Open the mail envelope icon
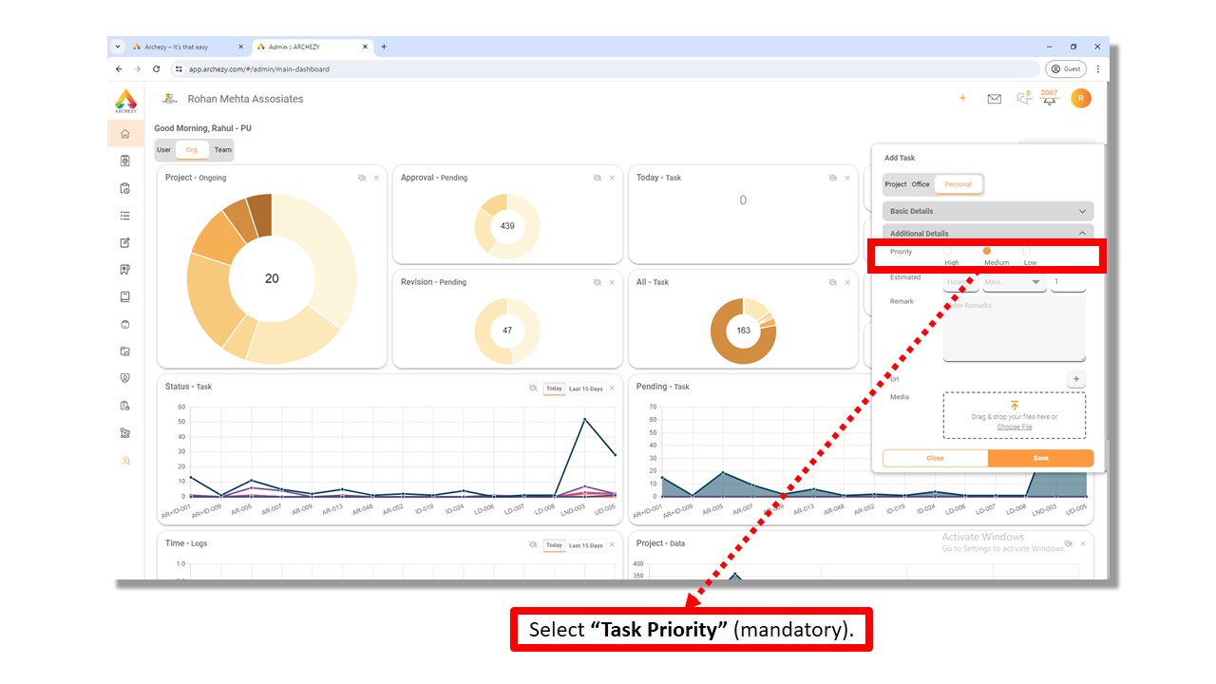Screen dimensions: 1216x684 coord(995,99)
